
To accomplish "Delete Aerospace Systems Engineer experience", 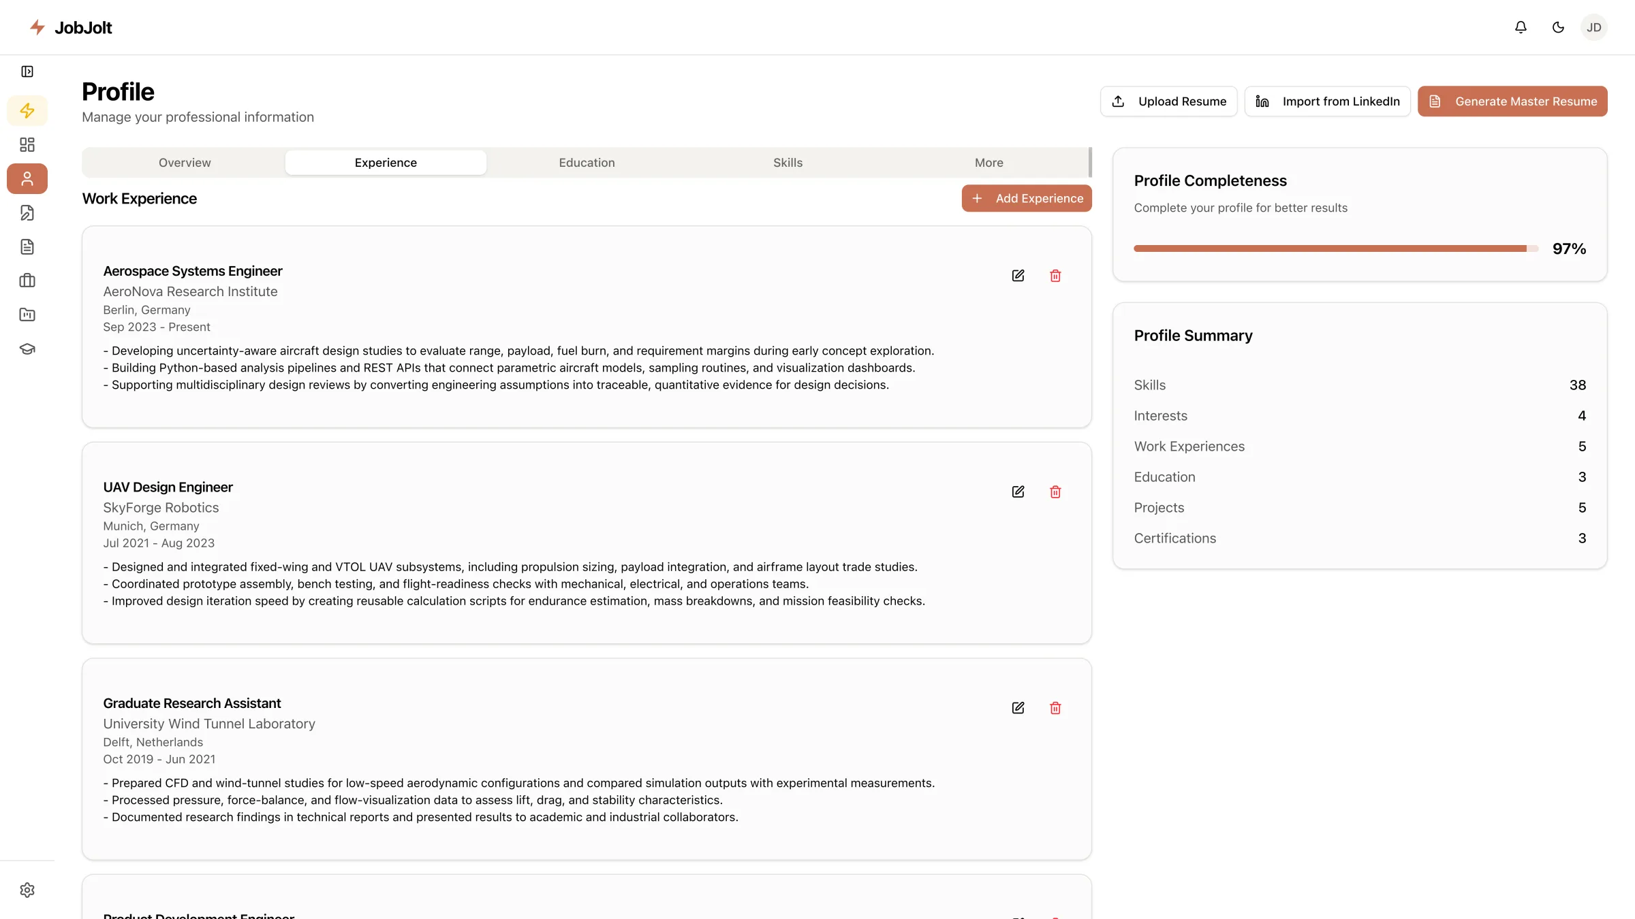I will tap(1055, 276).
